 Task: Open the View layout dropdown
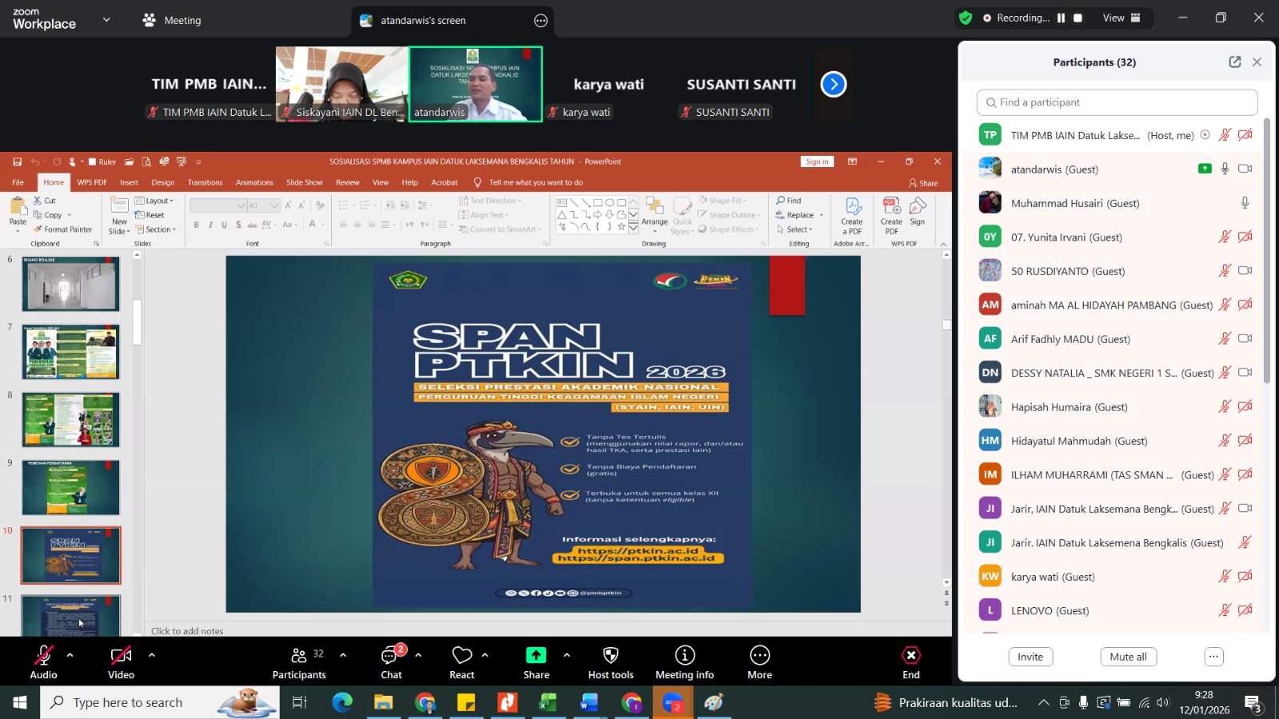[x=1122, y=18]
